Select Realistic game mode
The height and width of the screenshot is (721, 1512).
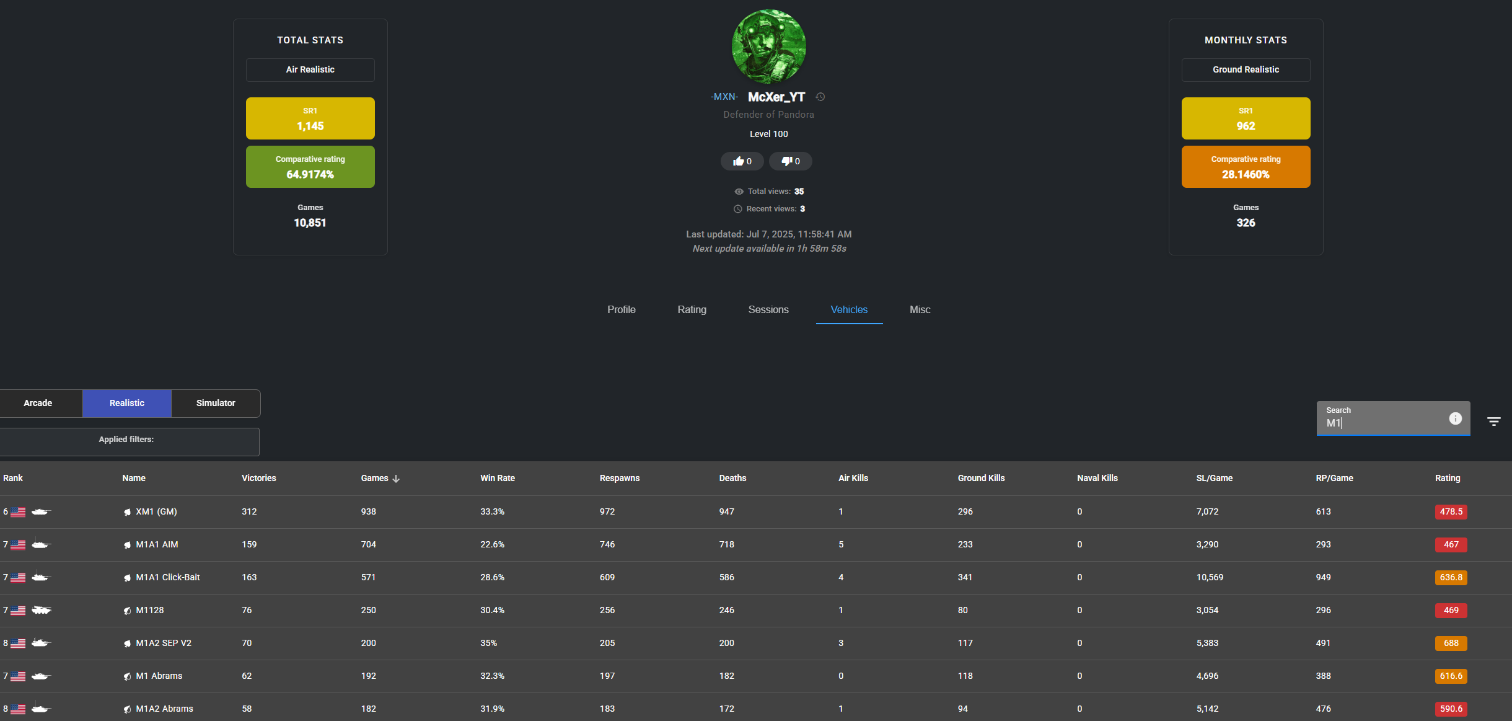127,403
